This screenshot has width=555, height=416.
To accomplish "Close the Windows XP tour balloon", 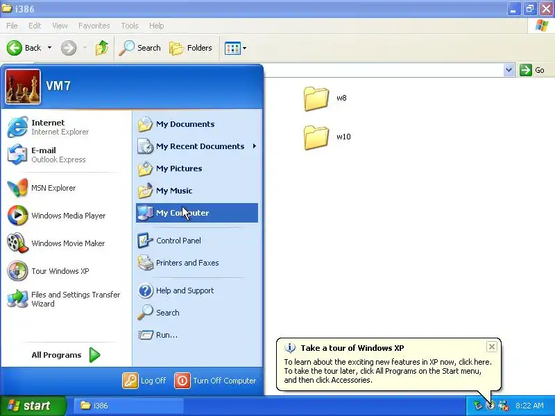I will pos(492,347).
